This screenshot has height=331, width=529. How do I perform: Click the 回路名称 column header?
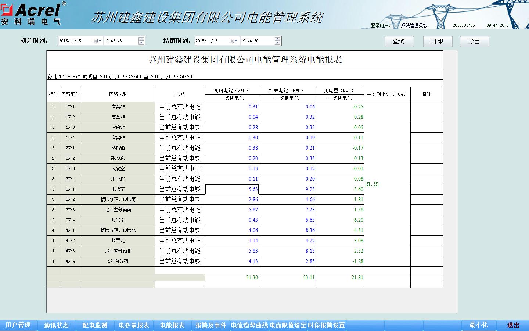(118, 95)
